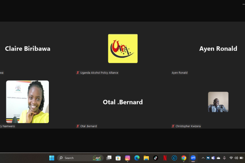Image resolution: width=245 pixels, height=163 pixels.
Task: Click the Meet Now tray icon
Action: [x=208, y=158]
